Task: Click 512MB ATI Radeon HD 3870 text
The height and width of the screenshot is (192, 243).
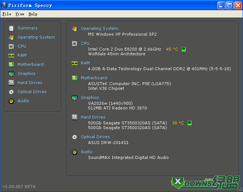Action: 117,108
